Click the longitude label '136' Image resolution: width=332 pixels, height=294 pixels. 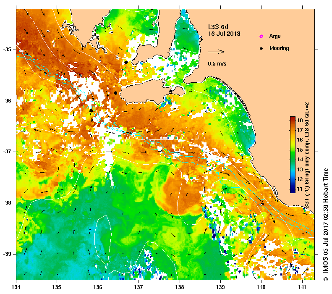coord(98,287)
